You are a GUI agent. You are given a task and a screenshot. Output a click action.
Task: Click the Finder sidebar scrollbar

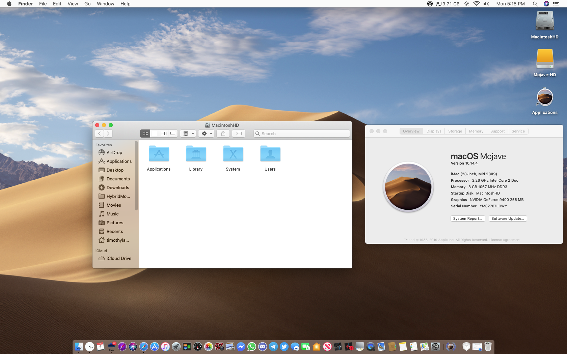(136, 175)
